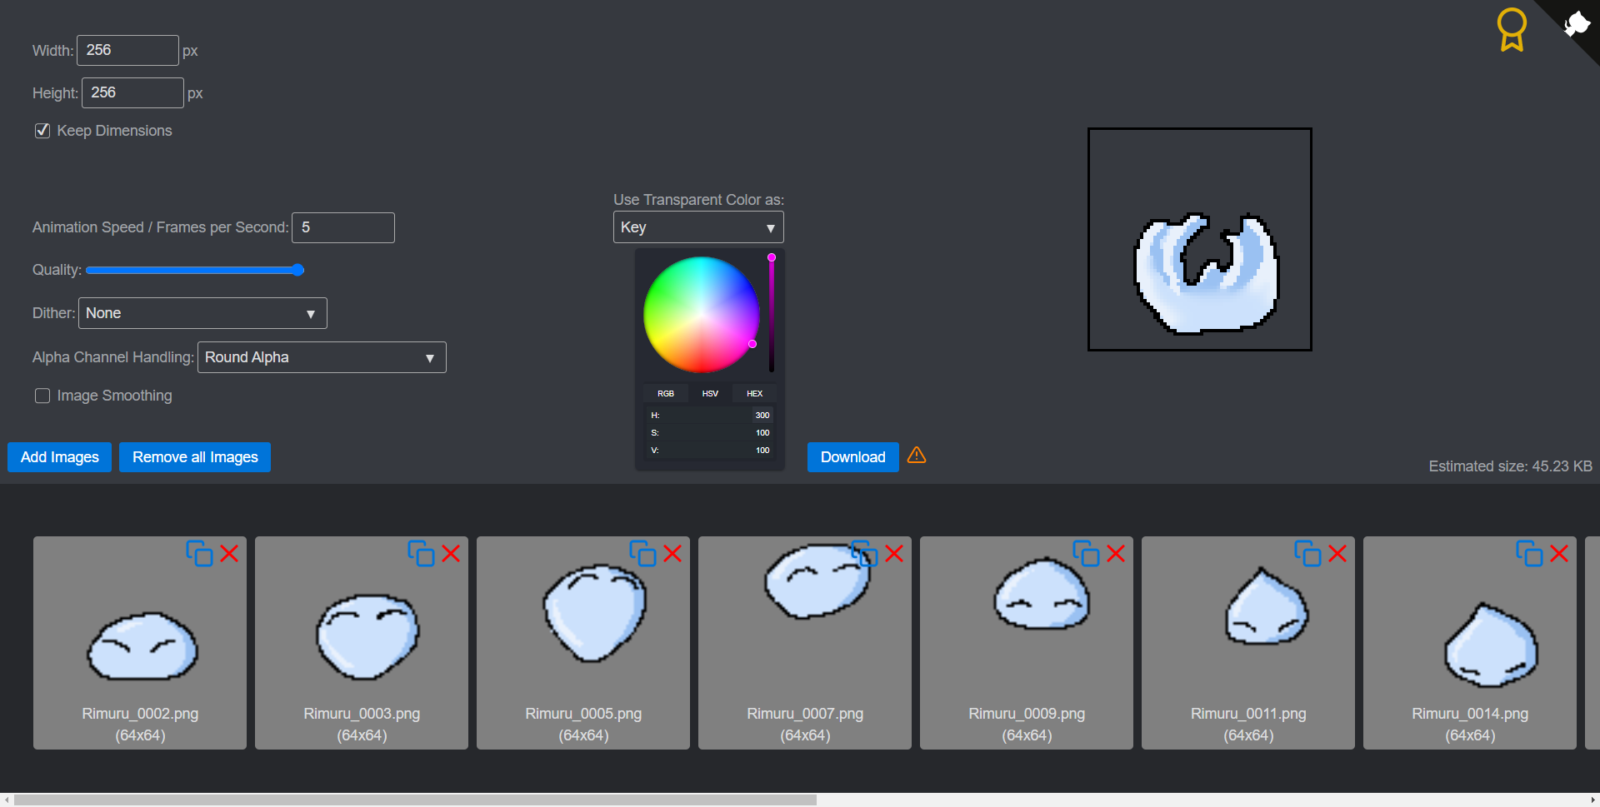Click the scrollbar right arrow
Image resolution: width=1600 pixels, height=807 pixels.
1592,800
